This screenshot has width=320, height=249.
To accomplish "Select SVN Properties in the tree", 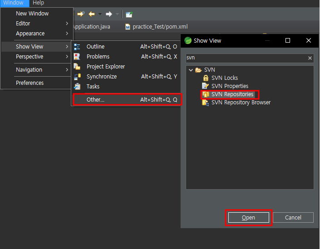I will 230,86.
